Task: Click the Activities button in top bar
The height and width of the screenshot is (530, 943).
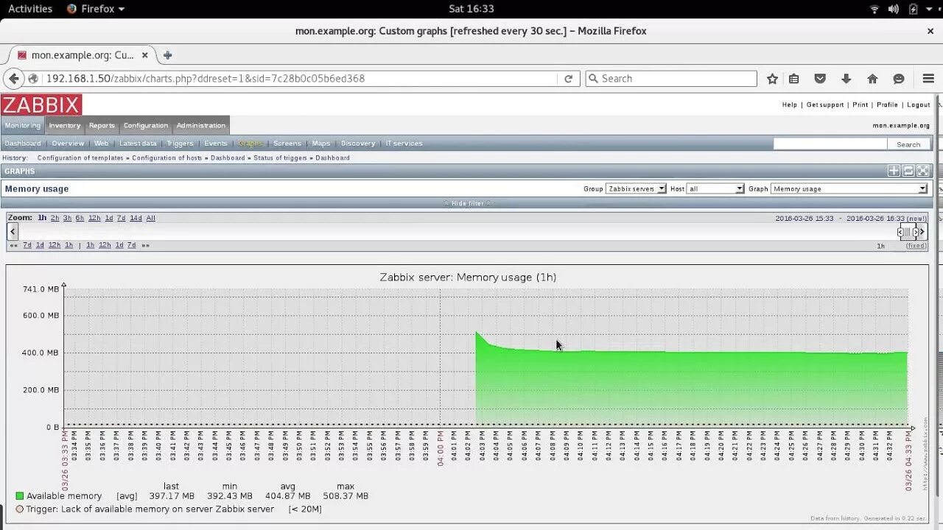Action: pyautogui.click(x=30, y=9)
